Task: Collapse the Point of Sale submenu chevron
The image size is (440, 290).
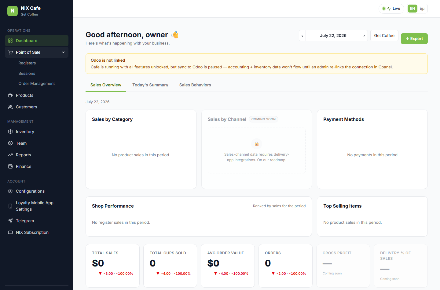Action: pyautogui.click(x=63, y=52)
